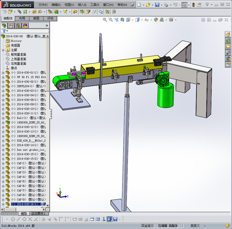The width and height of the screenshot is (232, 229).
Task: Expand the CAP<1> component node
Action: [3, 163]
